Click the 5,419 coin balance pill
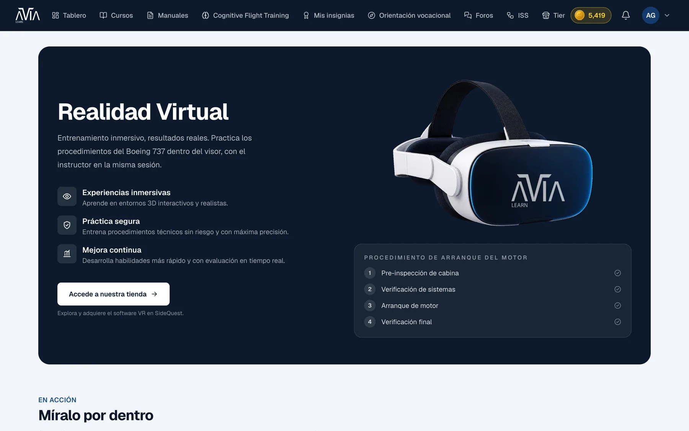Screen dimensions: 689x431 tap(591, 15)
